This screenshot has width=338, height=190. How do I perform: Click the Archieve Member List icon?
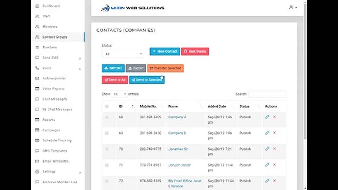pos(37,182)
